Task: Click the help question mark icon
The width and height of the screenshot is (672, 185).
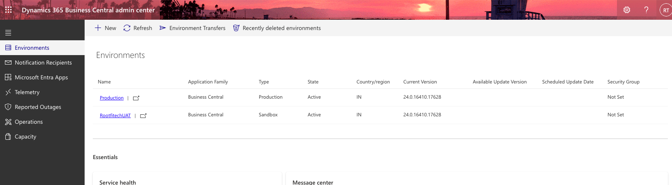Action: [646, 10]
